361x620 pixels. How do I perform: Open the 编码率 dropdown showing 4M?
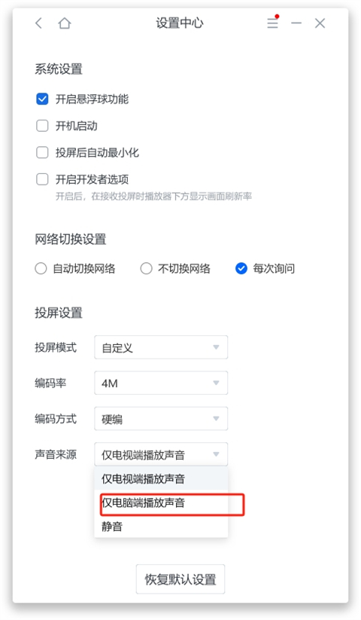161,383
